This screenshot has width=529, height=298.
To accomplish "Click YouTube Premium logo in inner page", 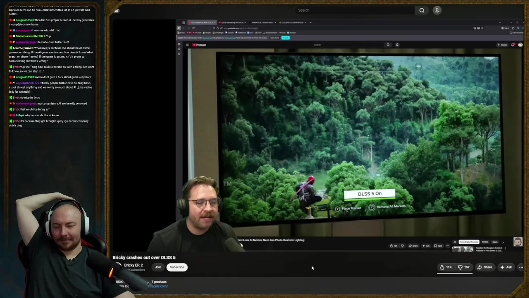I will [x=199, y=45].
